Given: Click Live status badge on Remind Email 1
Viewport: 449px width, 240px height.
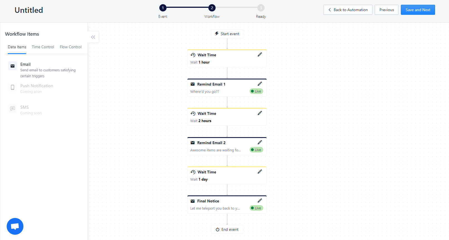Looking at the screenshot, I should [x=256, y=91].
